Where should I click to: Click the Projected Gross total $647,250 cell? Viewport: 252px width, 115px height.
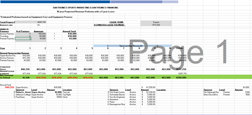[x=180, y=69]
